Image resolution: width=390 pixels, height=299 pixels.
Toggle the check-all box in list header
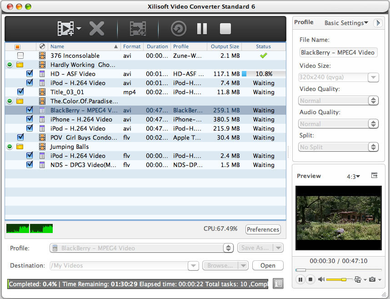click(17, 47)
